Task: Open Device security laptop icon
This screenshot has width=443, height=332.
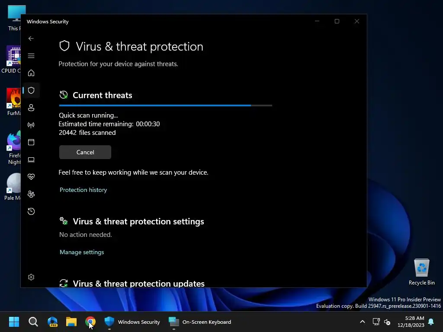Action: click(31, 160)
